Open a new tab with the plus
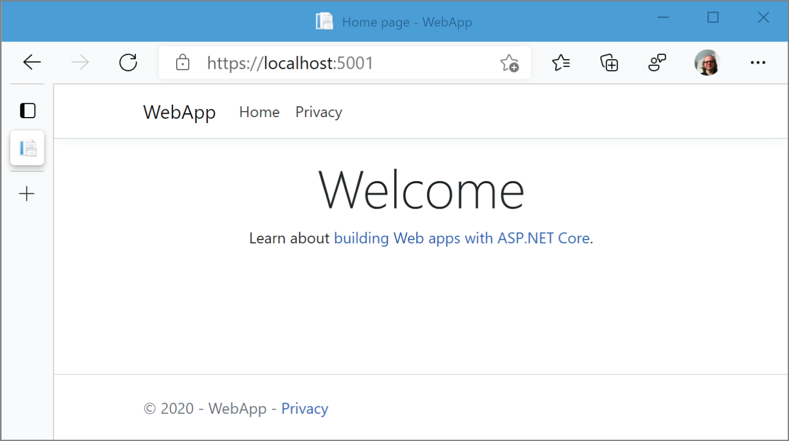This screenshot has height=441, width=789. [27, 194]
